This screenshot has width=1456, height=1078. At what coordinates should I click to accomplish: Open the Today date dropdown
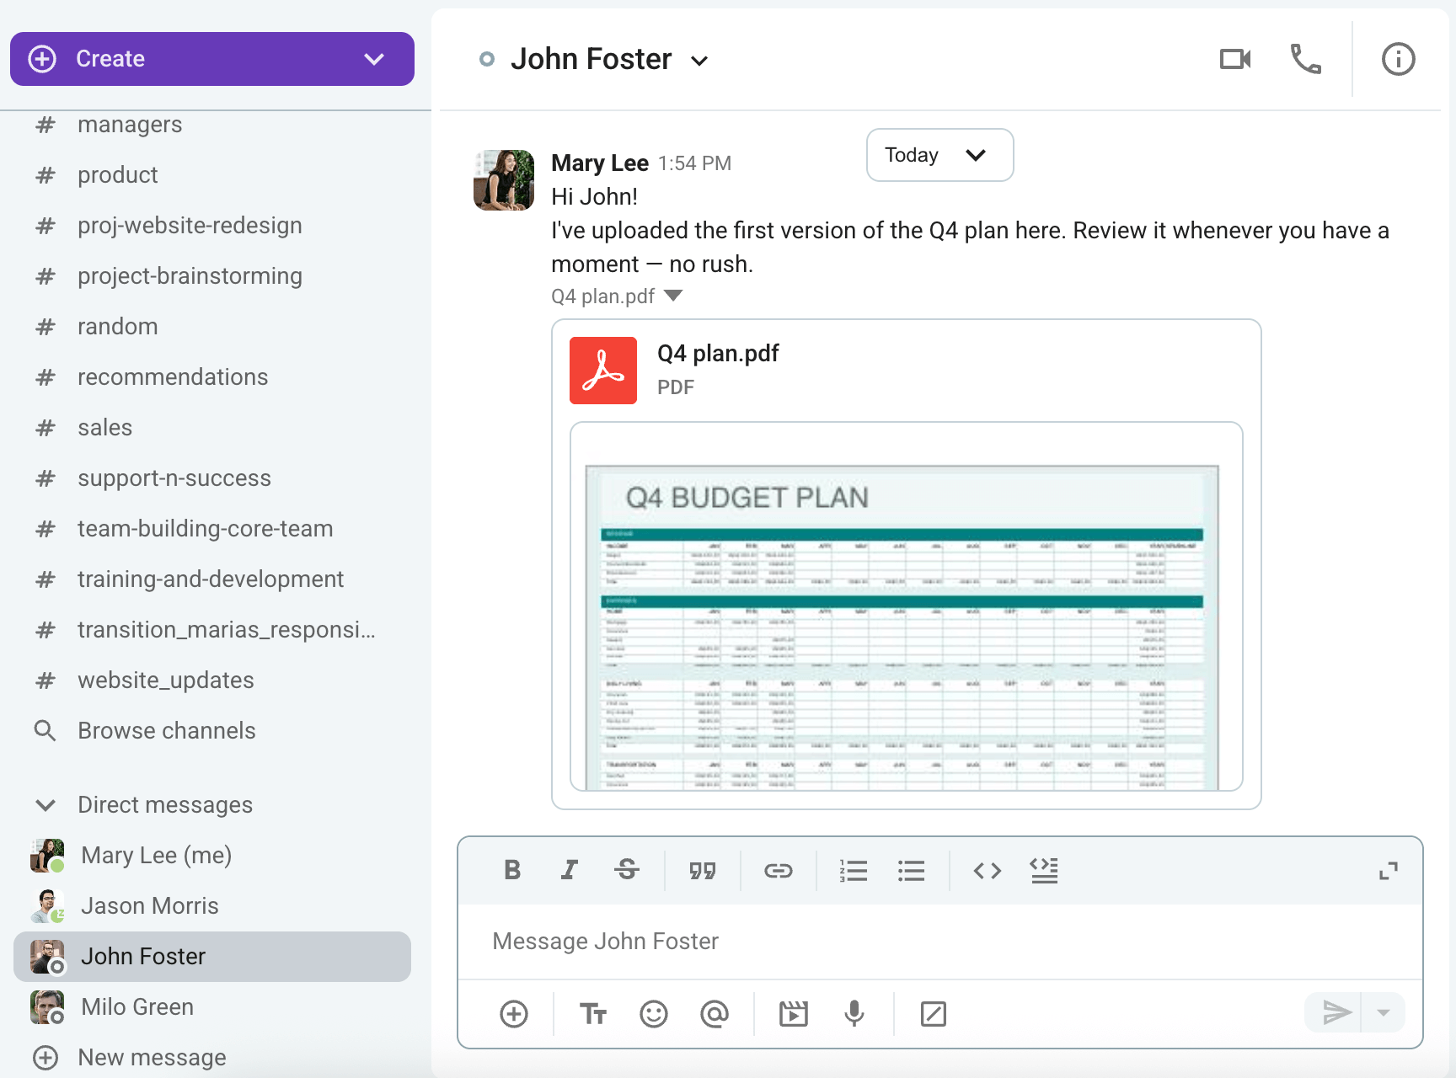tap(939, 155)
